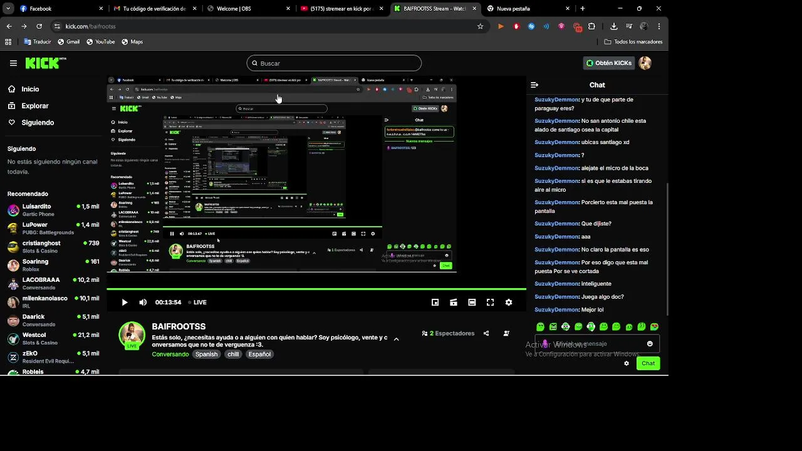Screen dimensions: 802x451
Task: Click the Español tag
Action: 259,355
